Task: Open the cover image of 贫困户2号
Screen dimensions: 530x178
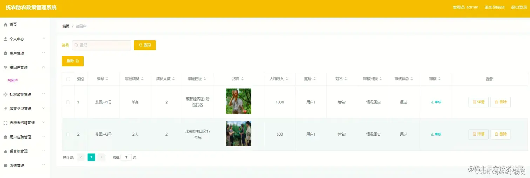Action: (238, 133)
